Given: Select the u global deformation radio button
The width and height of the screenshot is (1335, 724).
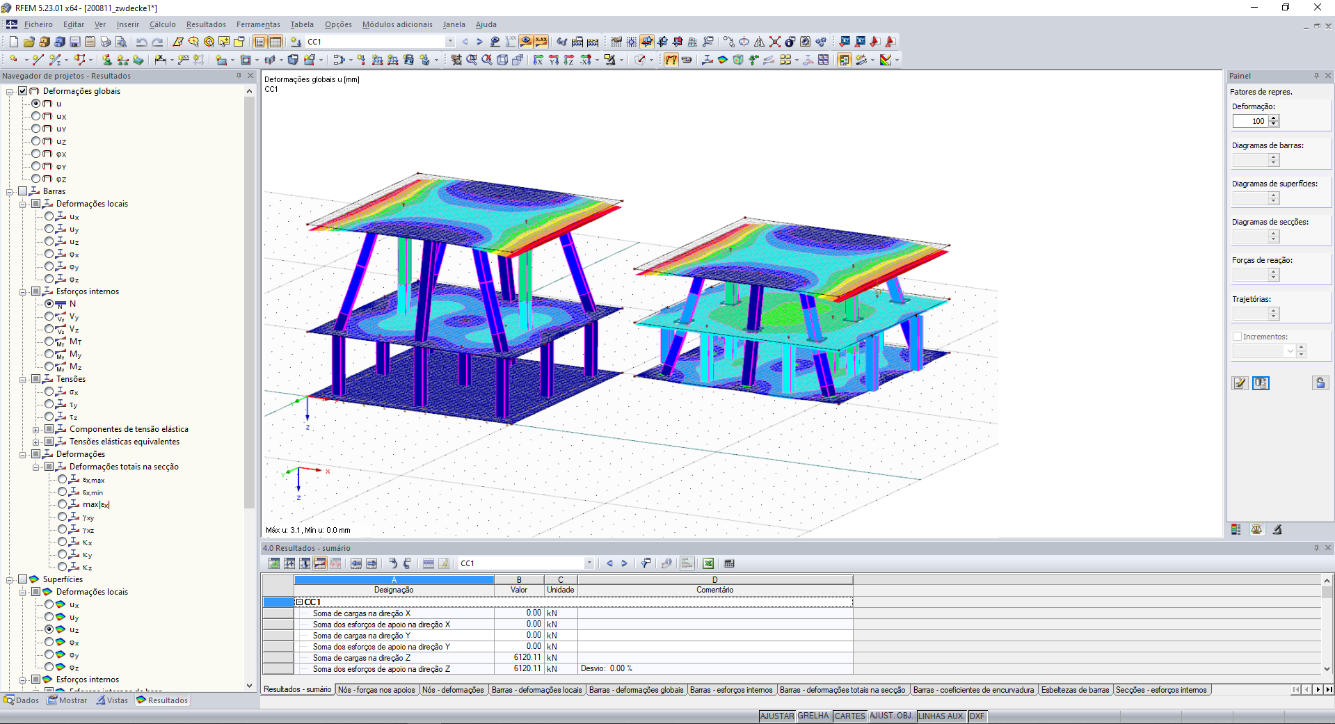Looking at the screenshot, I should (36, 104).
